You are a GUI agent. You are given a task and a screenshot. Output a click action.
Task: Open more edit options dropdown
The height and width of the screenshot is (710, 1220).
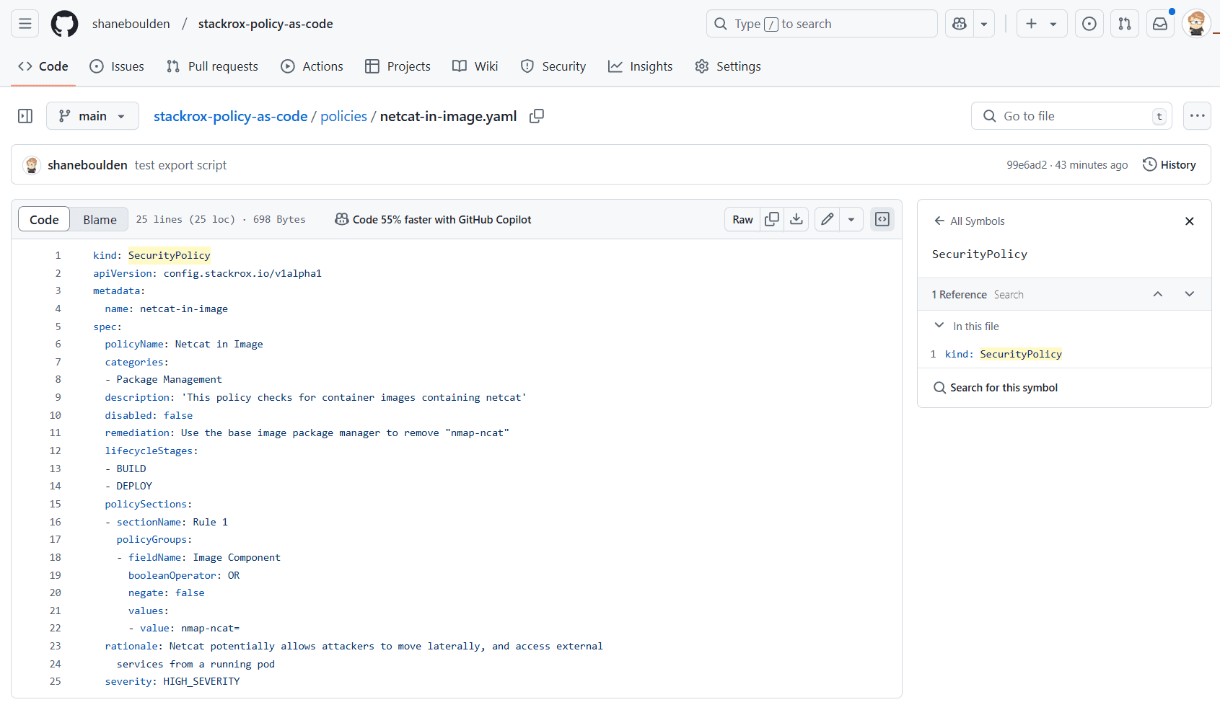click(x=851, y=220)
